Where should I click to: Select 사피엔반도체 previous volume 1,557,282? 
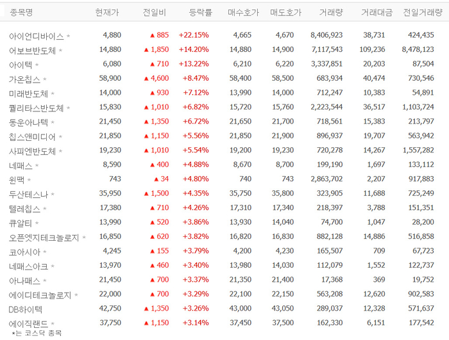coord(418,150)
